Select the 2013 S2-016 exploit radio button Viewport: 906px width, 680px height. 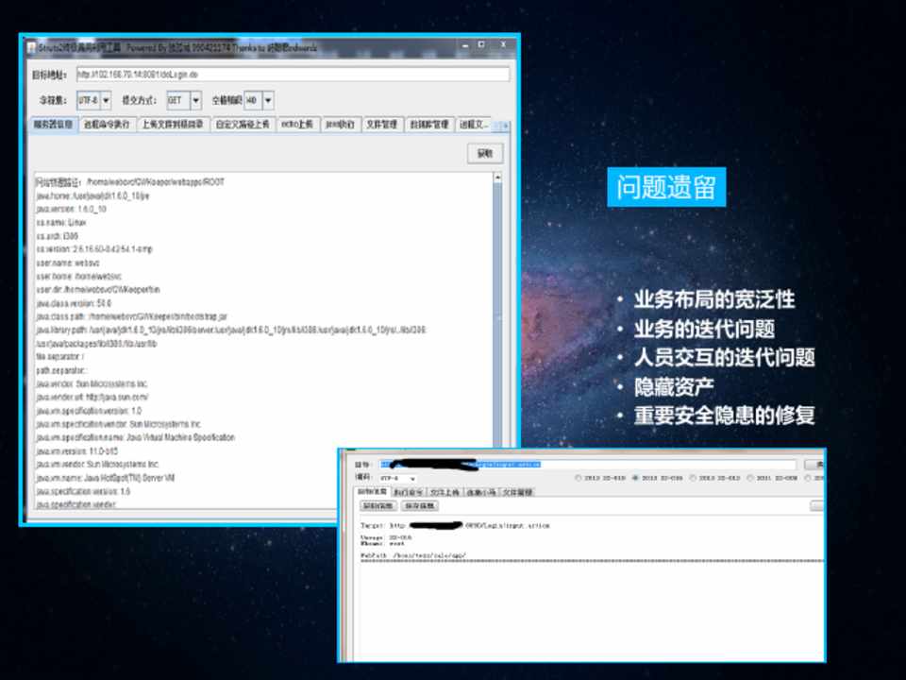(636, 478)
